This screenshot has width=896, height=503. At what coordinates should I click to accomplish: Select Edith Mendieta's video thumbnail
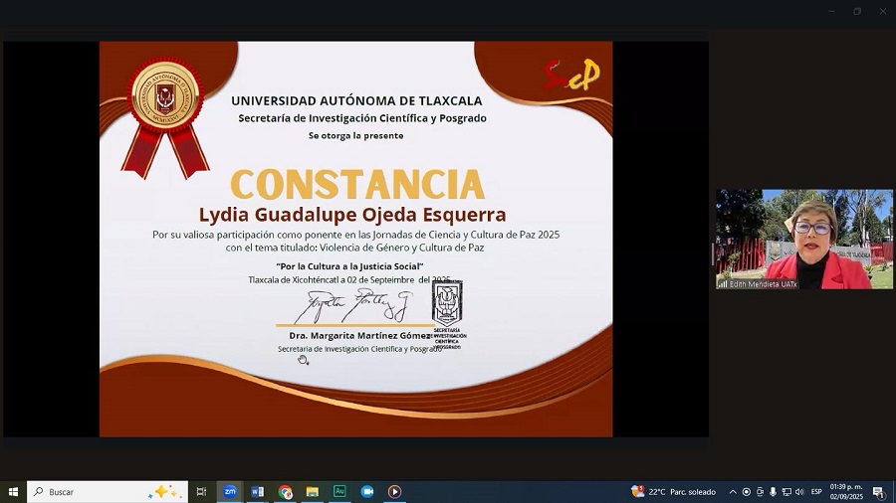point(804,239)
